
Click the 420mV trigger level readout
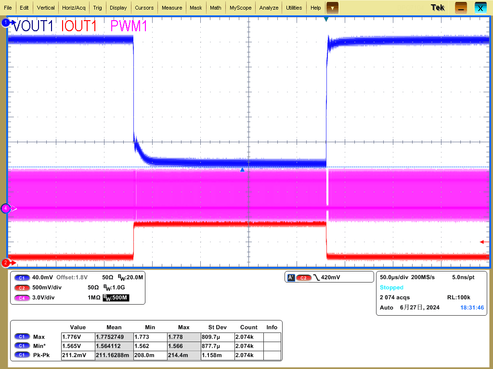click(x=330, y=278)
